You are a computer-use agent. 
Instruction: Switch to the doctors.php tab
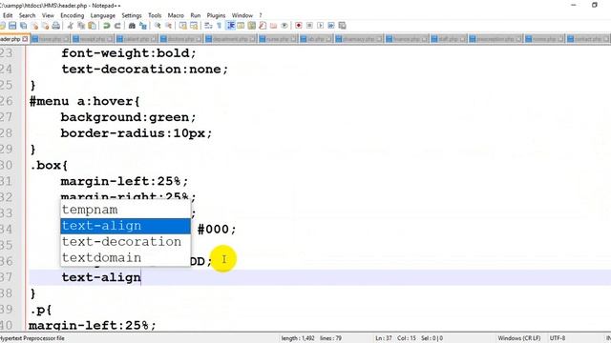[180, 39]
